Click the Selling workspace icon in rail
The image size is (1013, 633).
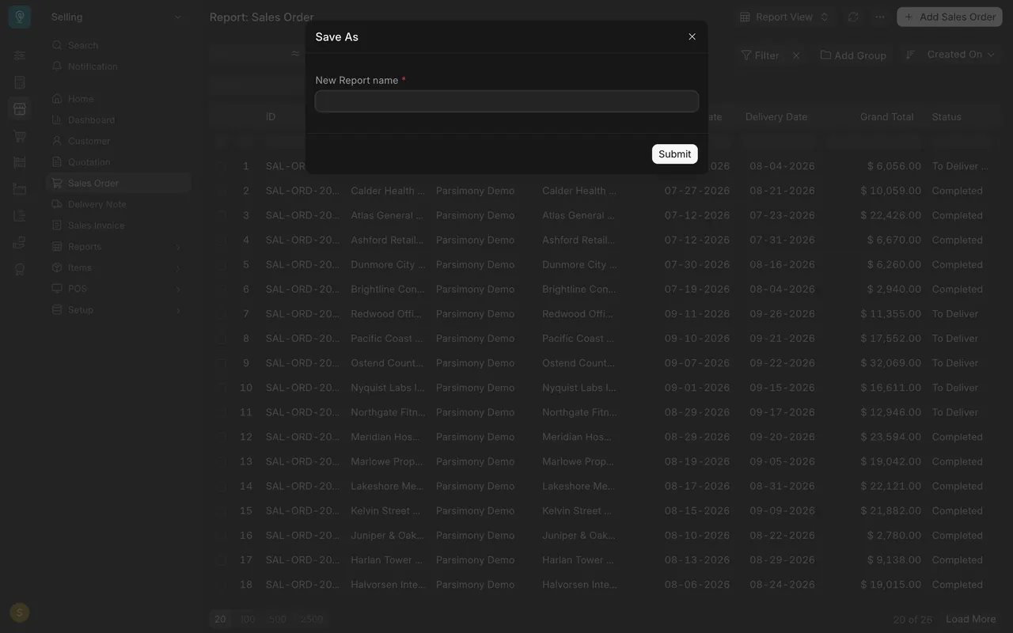20,109
